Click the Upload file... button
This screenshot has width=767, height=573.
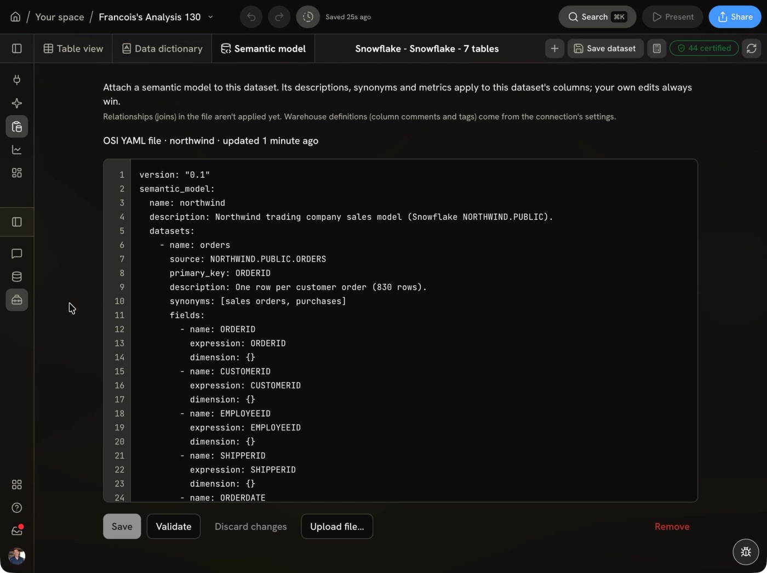[337, 526]
